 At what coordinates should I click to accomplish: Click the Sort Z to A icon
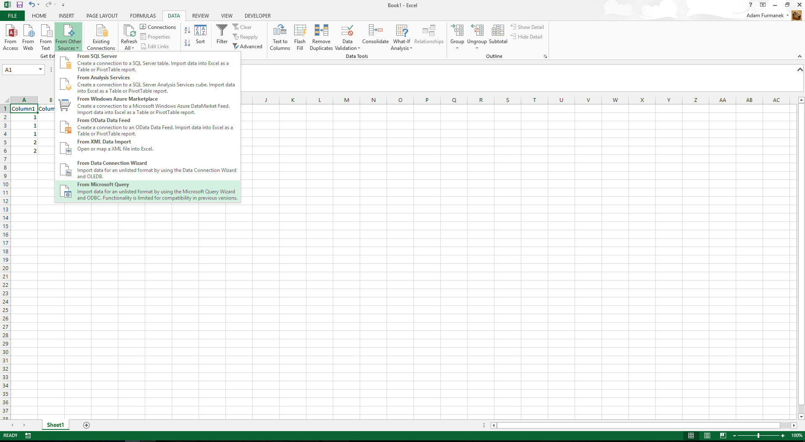[x=187, y=43]
